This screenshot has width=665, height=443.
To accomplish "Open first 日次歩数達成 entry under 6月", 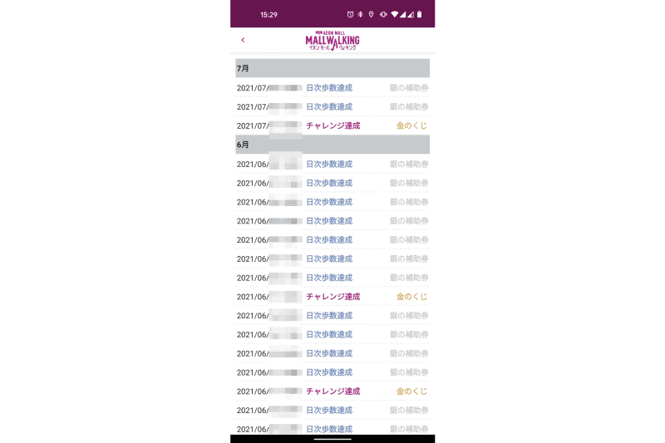I will click(x=329, y=164).
